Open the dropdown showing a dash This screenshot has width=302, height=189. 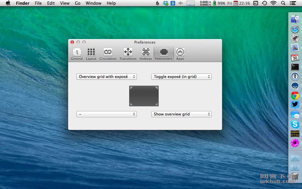point(106,114)
